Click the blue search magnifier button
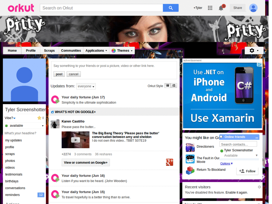272x204 pixels. click(x=171, y=8)
